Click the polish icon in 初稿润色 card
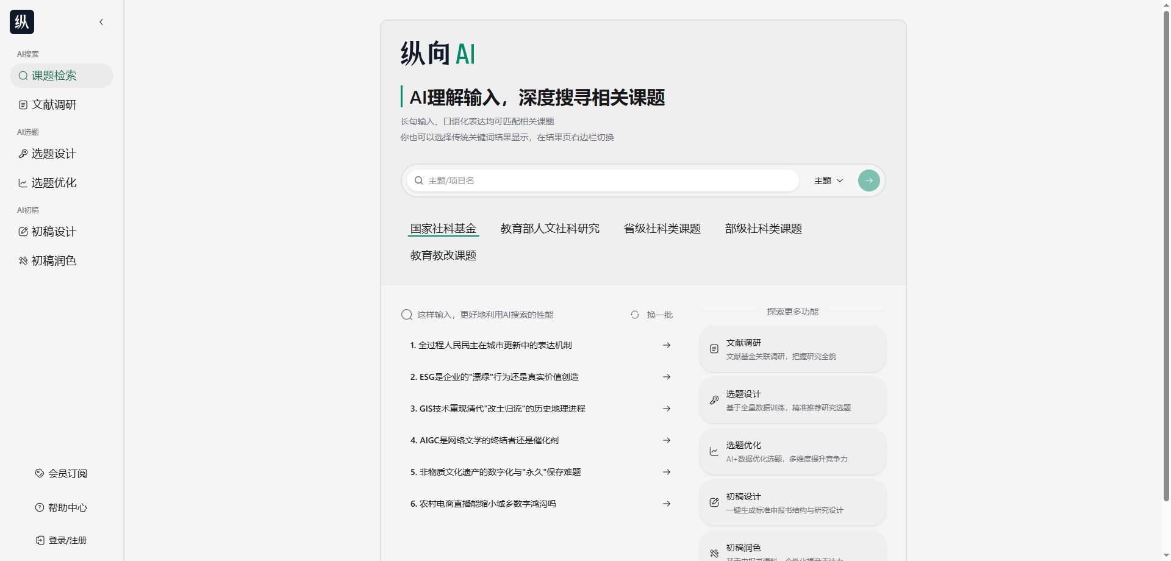The image size is (1171, 561). (714, 554)
